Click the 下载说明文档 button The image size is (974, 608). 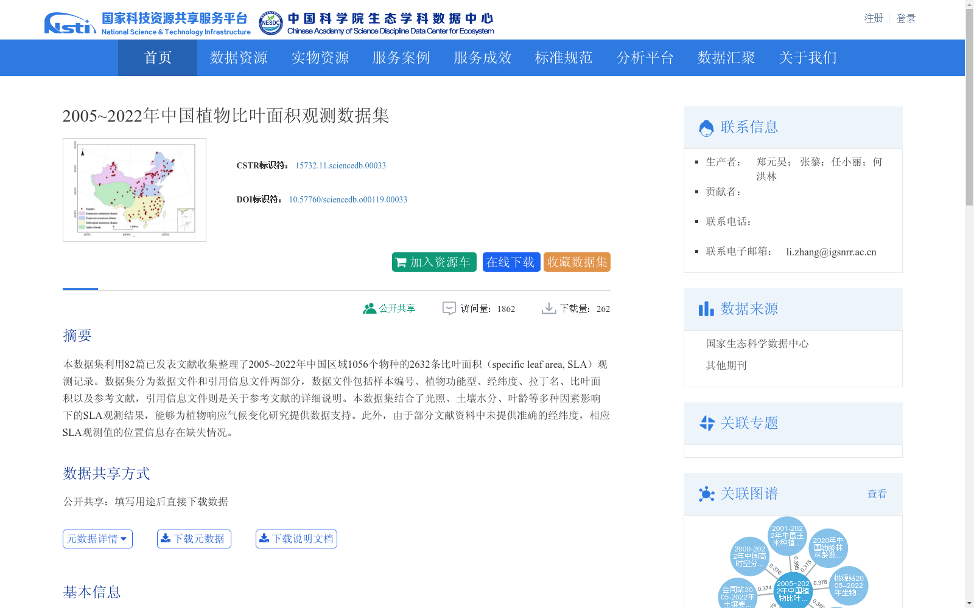click(296, 539)
